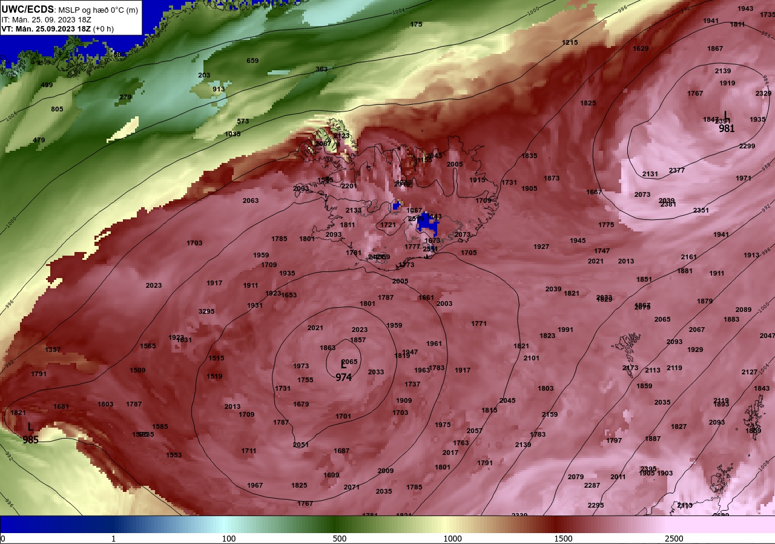The width and height of the screenshot is (775, 544).
Task: Click the height value 1771
Action: click(479, 323)
